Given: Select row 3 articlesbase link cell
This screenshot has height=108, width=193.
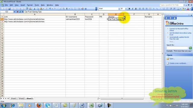Looking at the screenshot, I should click(x=35, y=22).
